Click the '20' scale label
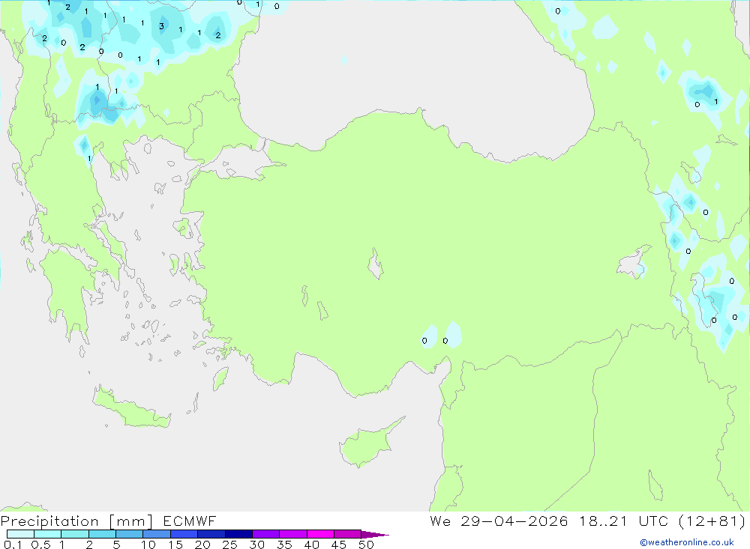 tap(202, 545)
